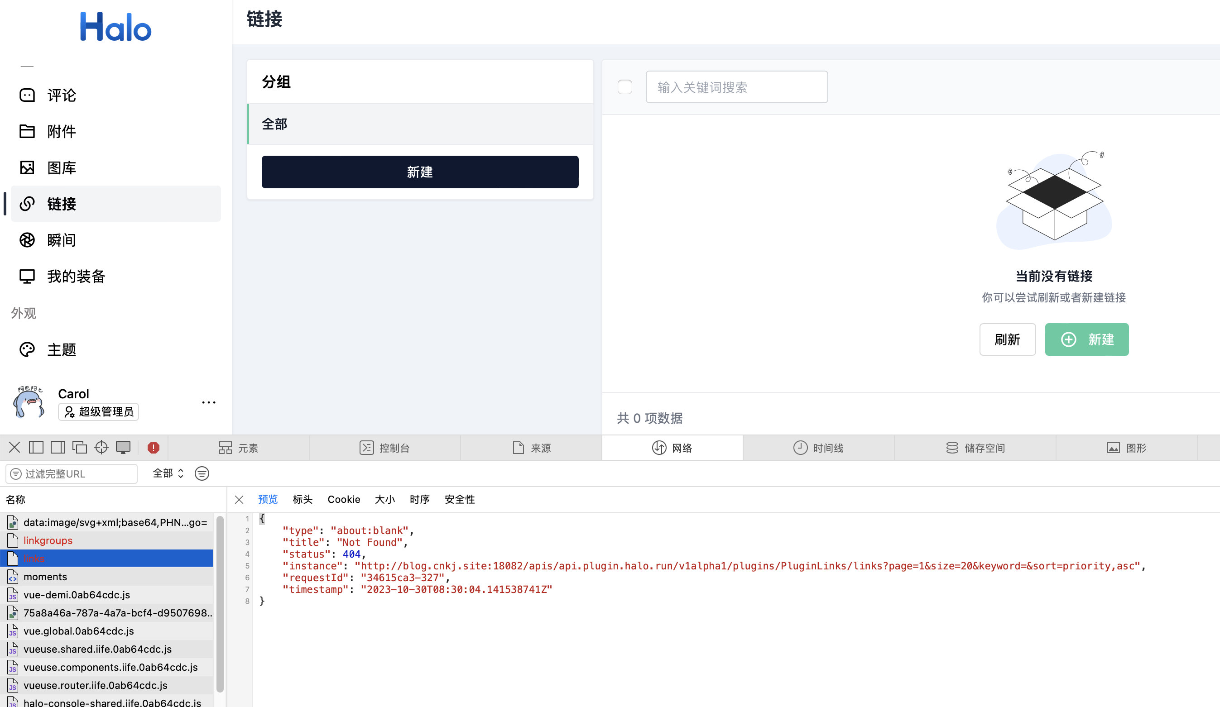The width and height of the screenshot is (1220, 707).
Task: Open the 附件 attachments page
Action: click(62, 131)
